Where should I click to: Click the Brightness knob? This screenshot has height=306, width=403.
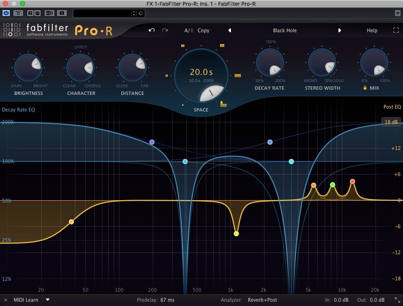click(x=28, y=67)
